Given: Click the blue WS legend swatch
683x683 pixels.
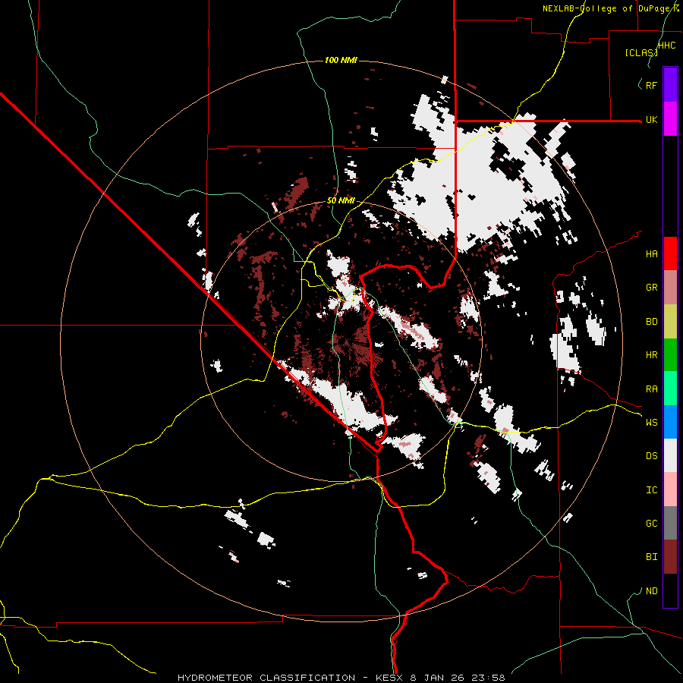Looking at the screenshot, I should [x=670, y=422].
